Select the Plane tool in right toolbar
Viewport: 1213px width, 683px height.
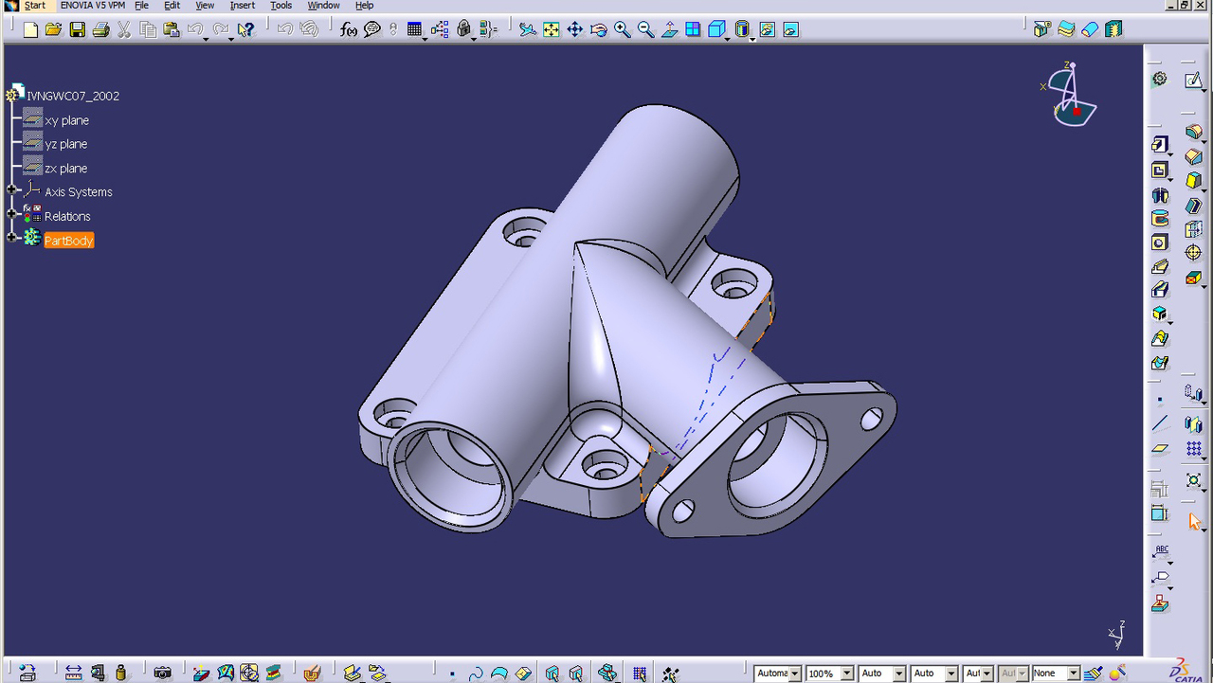[1160, 448]
